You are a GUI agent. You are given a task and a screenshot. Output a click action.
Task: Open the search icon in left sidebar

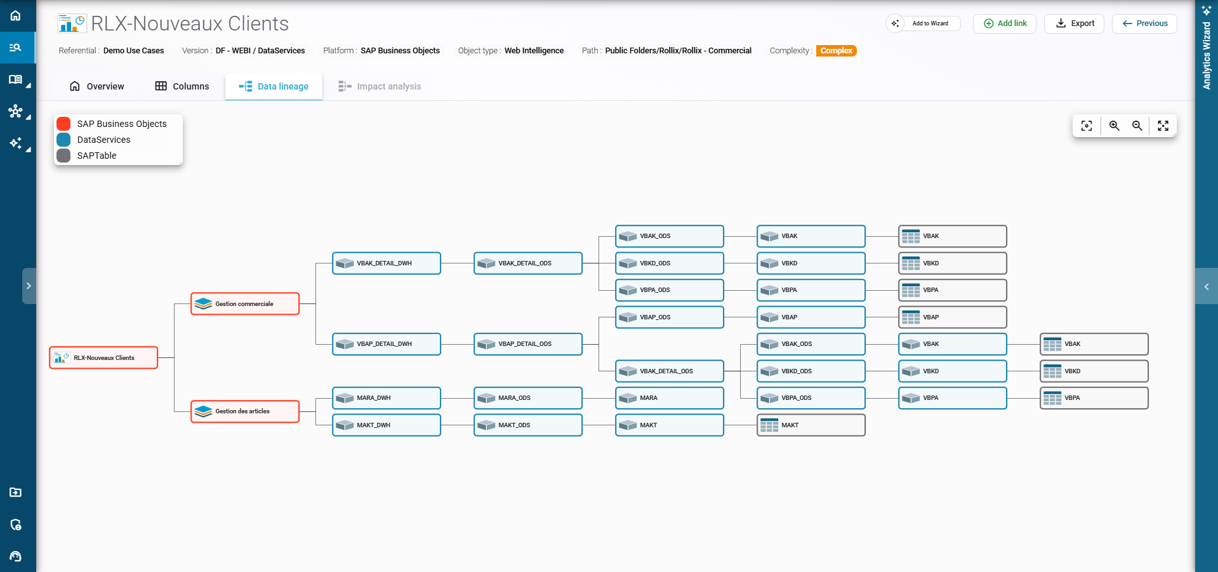tap(16, 48)
